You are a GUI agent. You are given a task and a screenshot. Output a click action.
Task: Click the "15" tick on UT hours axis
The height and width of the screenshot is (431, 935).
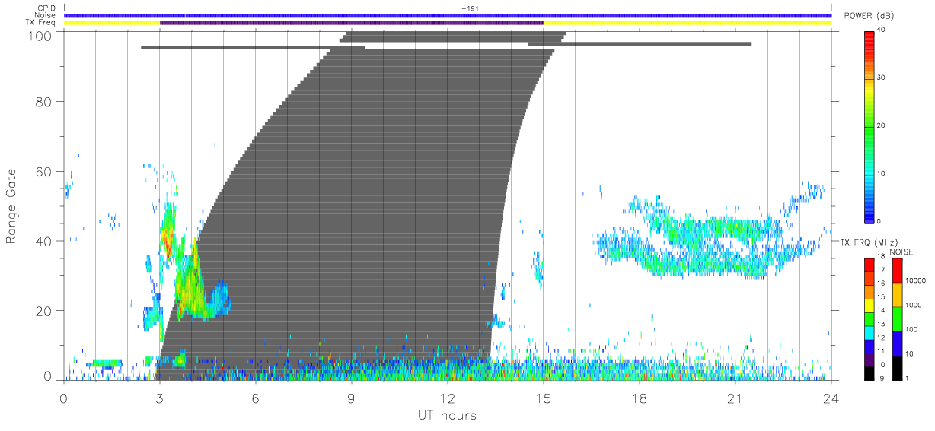(544, 398)
